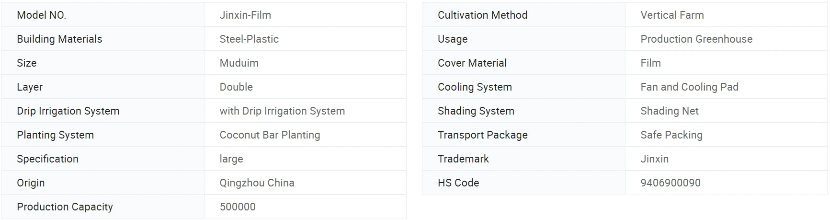The width and height of the screenshot is (830, 220).
Task: Click the Model NO. label cell
Action: tap(42, 15)
